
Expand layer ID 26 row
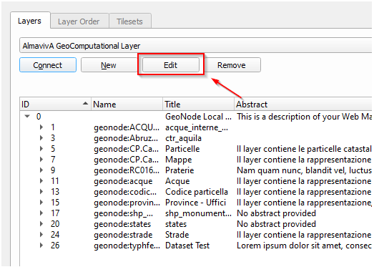(41, 246)
